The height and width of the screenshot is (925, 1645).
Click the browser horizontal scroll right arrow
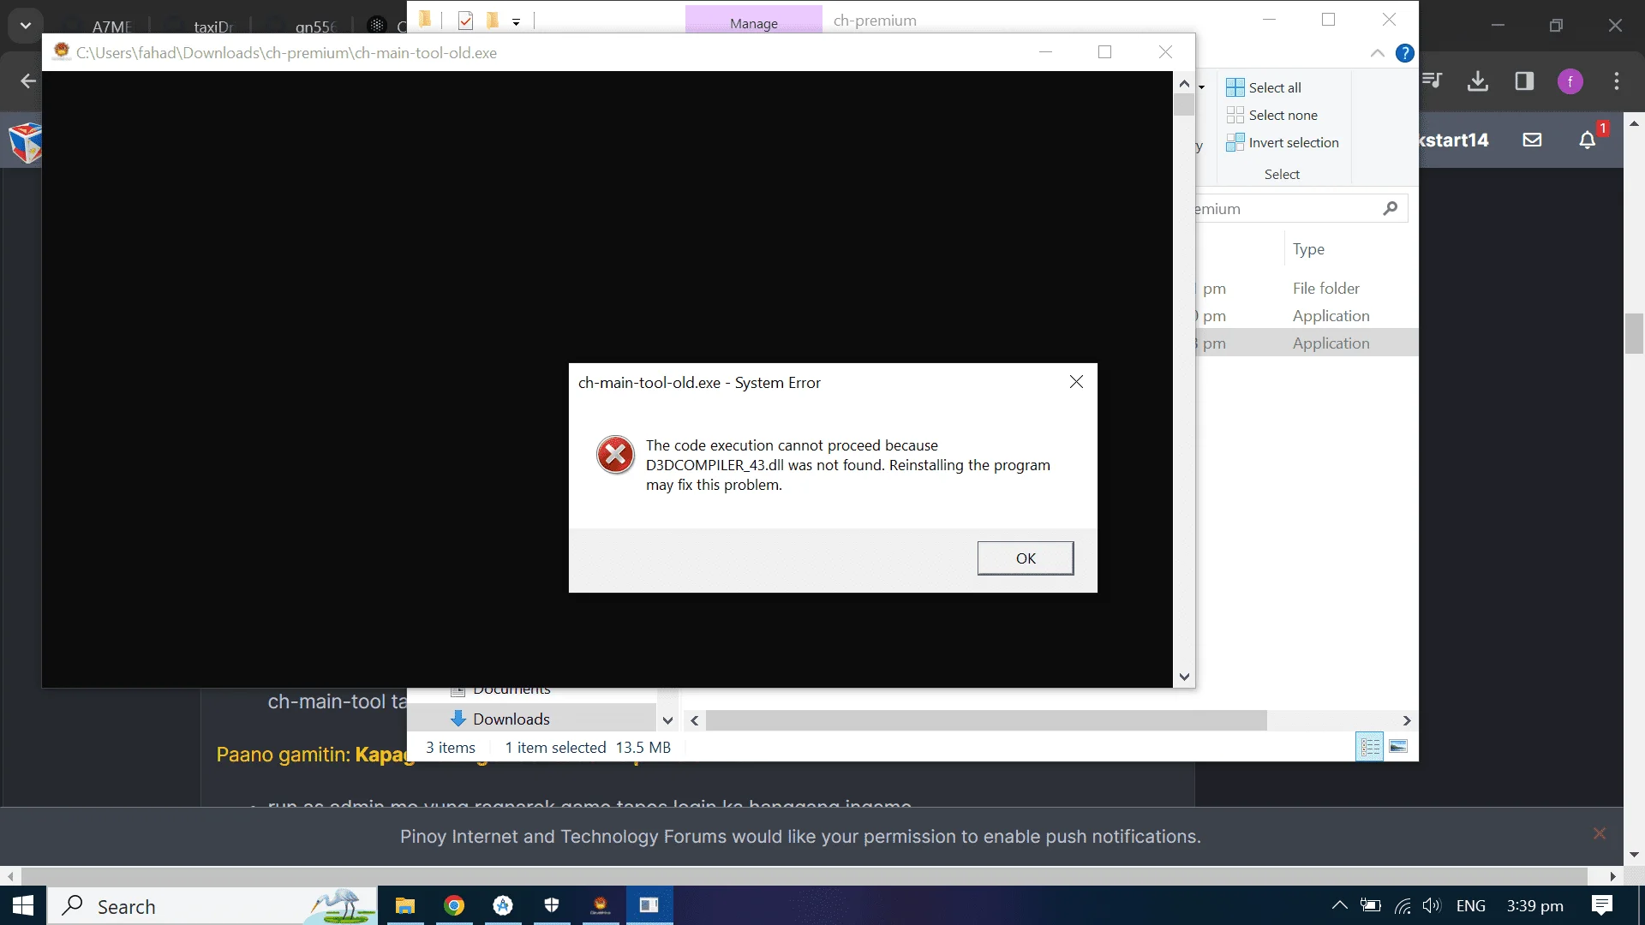pos(1613,876)
